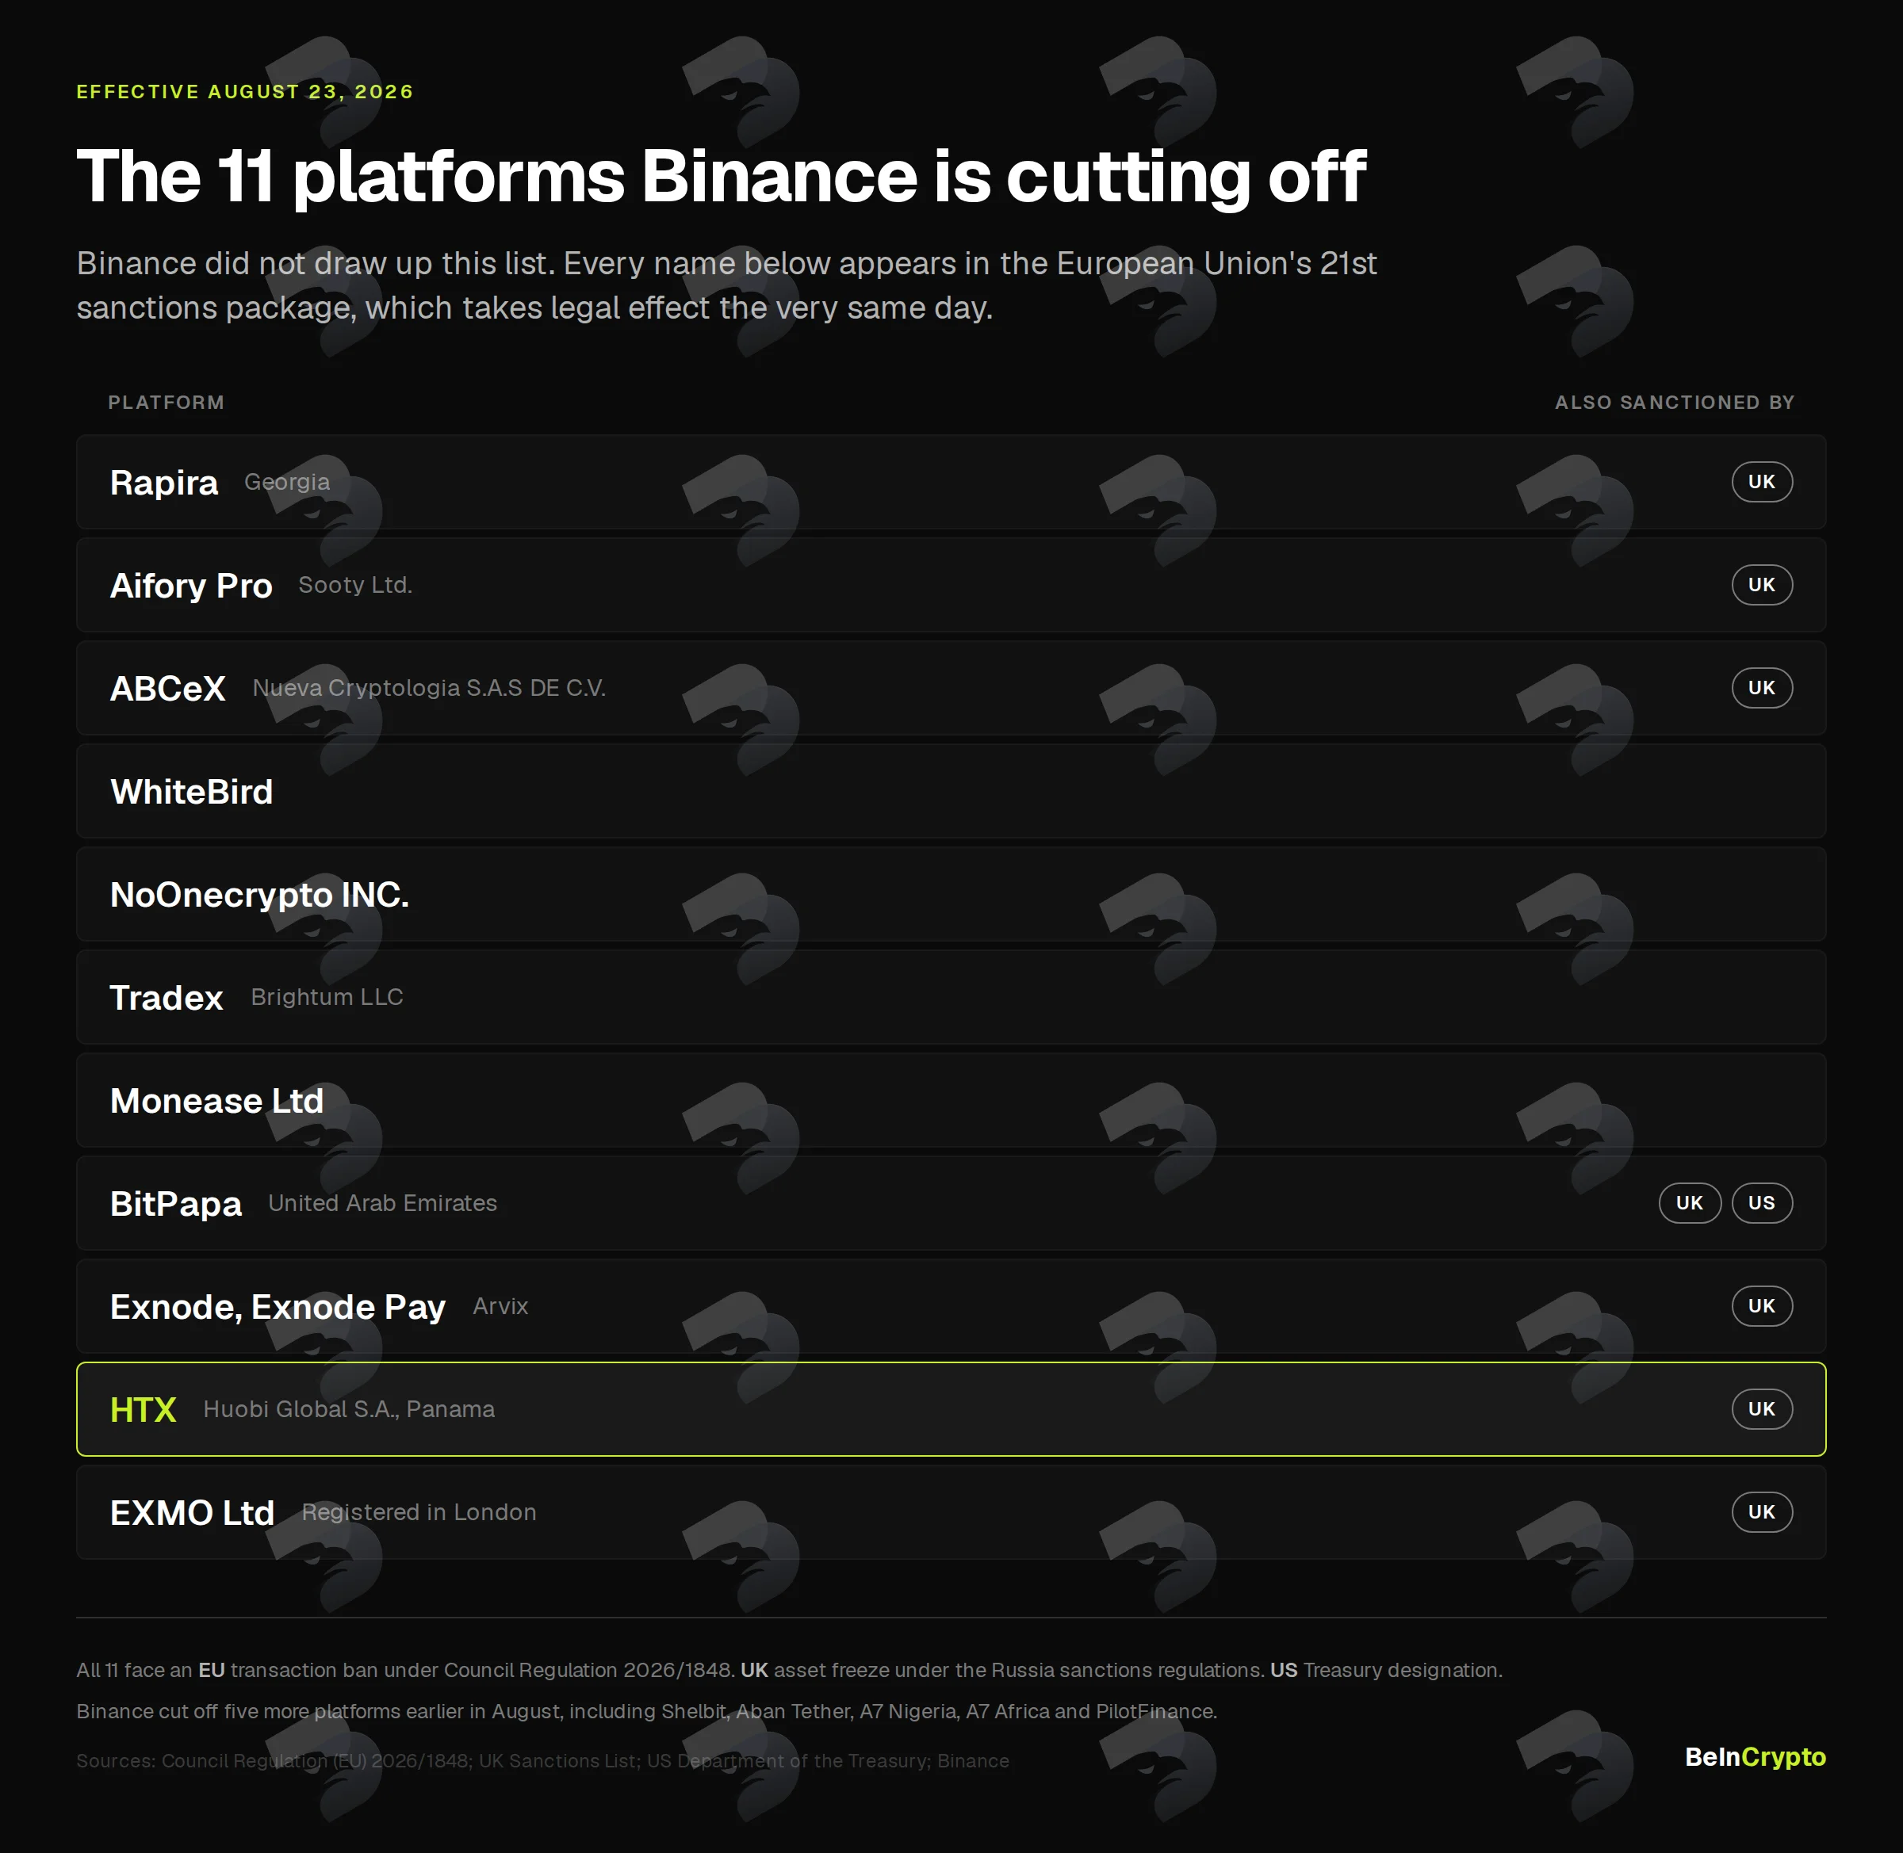1903x1853 pixels.
Task: Click the UK badge on Rapira row
Action: click(x=1761, y=482)
